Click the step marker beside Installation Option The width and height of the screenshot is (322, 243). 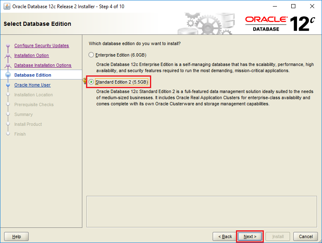8,55
